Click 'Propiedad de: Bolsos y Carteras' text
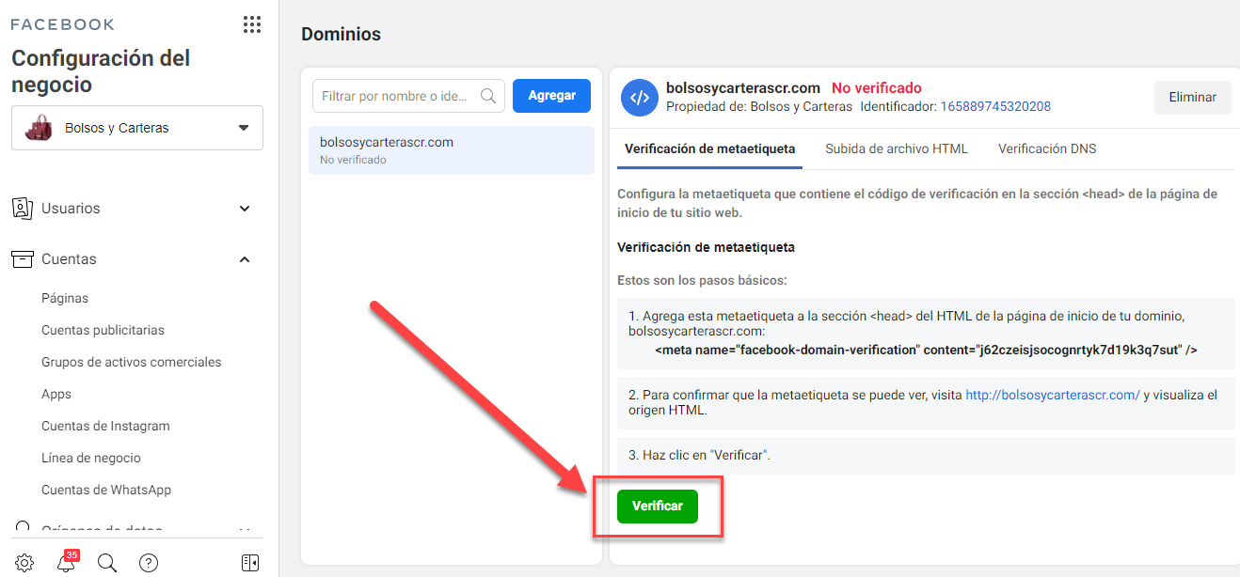Viewport: 1240px width, 577px height. pyautogui.click(x=759, y=106)
